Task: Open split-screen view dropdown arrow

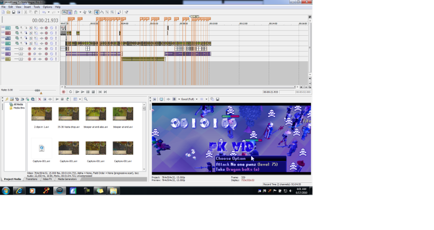Action: tap(179, 99)
